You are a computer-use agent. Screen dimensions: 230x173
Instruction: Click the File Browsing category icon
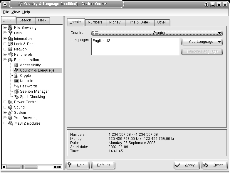tap(10, 28)
